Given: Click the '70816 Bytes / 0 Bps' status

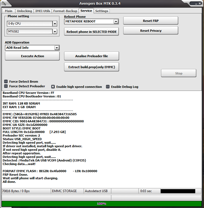Looking at the screenshot, I should tap(26, 191).
